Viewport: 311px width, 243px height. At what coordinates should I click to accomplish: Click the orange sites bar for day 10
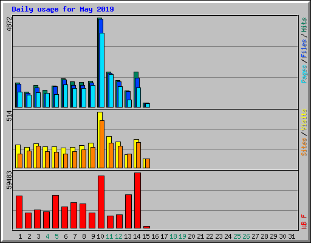(x=102, y=144)
